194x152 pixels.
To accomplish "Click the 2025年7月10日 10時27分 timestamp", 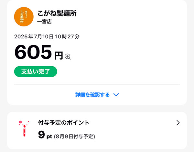I will tap(47, 37).
